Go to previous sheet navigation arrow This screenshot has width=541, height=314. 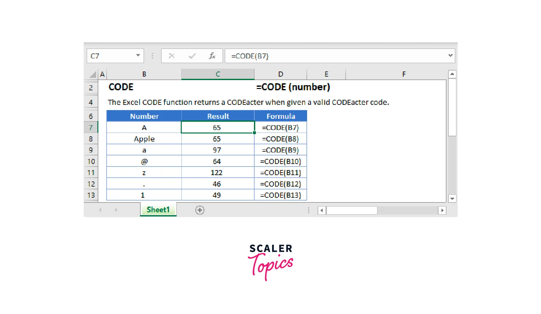100,210
